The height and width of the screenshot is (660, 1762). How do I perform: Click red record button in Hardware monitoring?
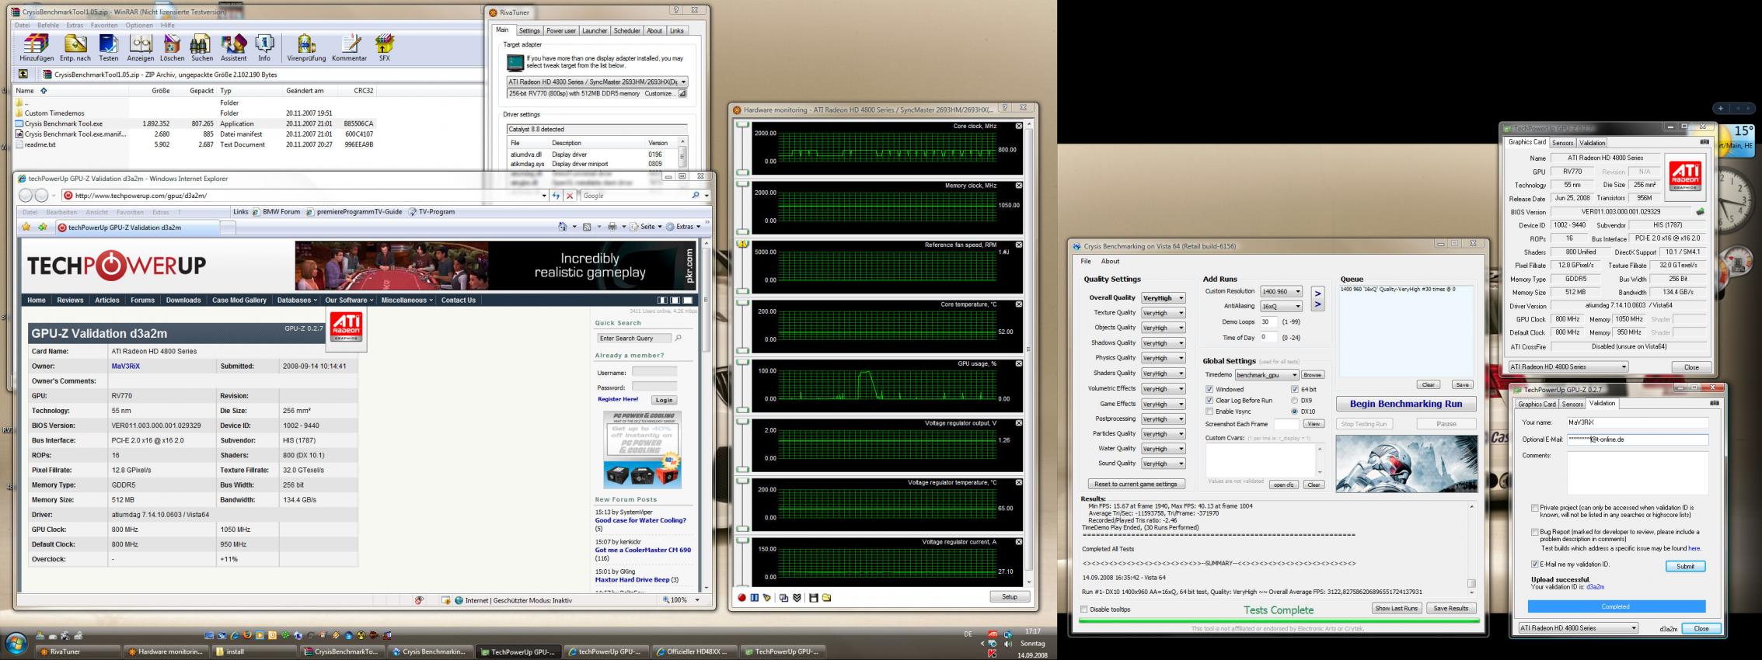pyautogui.click(x=742, y=597)
